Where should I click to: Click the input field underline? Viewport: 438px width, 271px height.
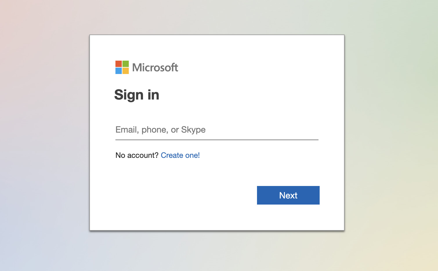217,140
